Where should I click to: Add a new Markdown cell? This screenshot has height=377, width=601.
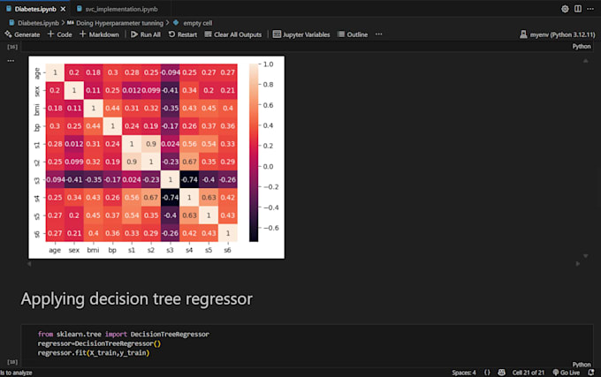pos(99,34)
